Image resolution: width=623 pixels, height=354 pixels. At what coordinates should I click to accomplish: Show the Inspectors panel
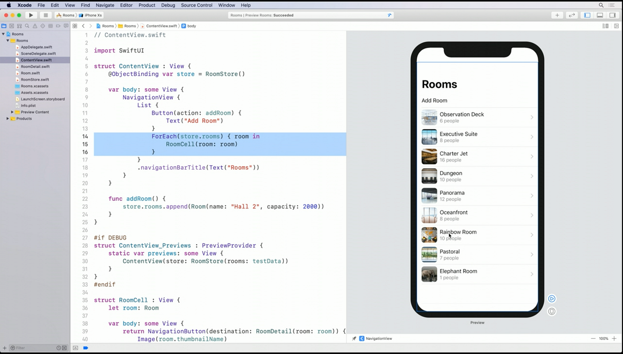tap(613, 15)
